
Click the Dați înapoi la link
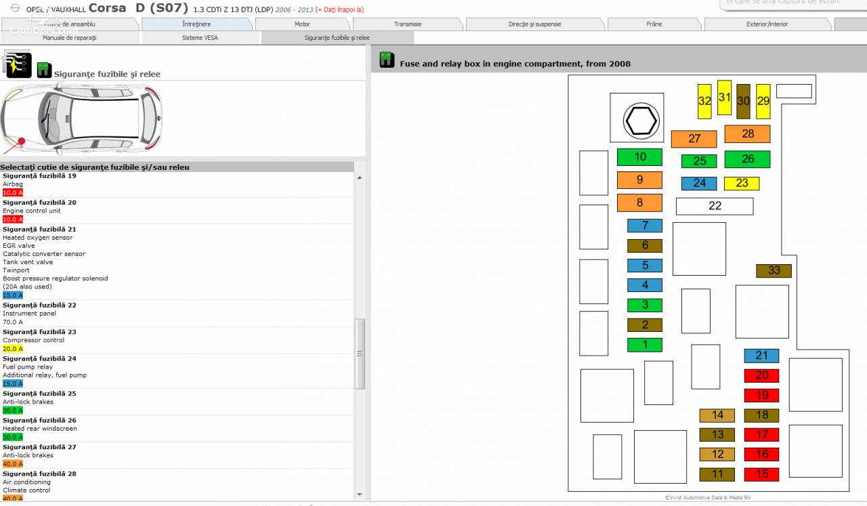click(x=340, y=9)
